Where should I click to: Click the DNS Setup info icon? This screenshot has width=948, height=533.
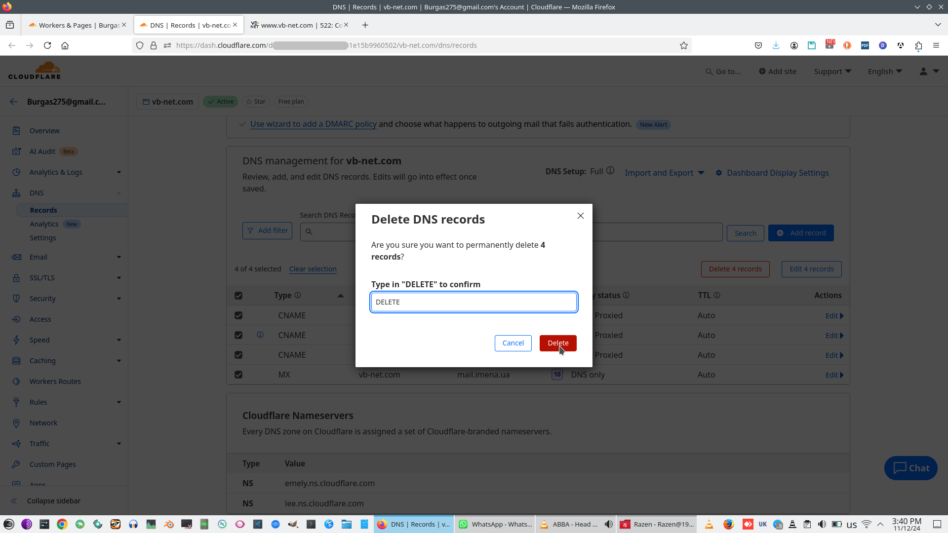click(610, 171)
